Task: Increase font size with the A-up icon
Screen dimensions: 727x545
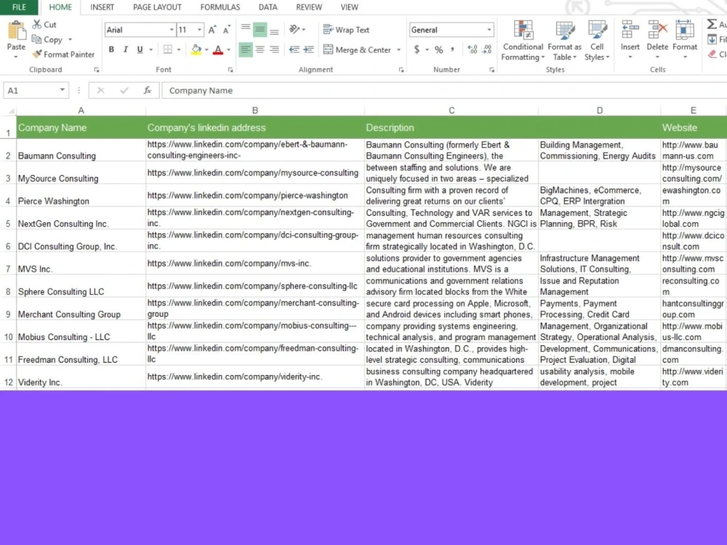Action: tap(212, 30)
